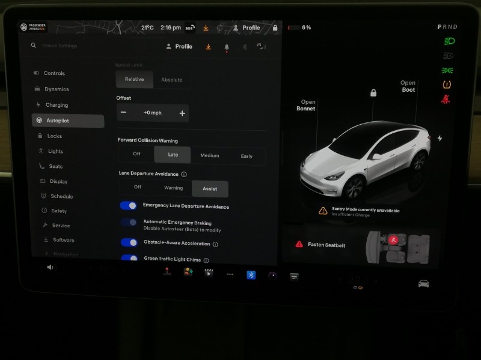Open the Service settings section
The width and height of the screenshot is (481, 360).
point(57,226)
